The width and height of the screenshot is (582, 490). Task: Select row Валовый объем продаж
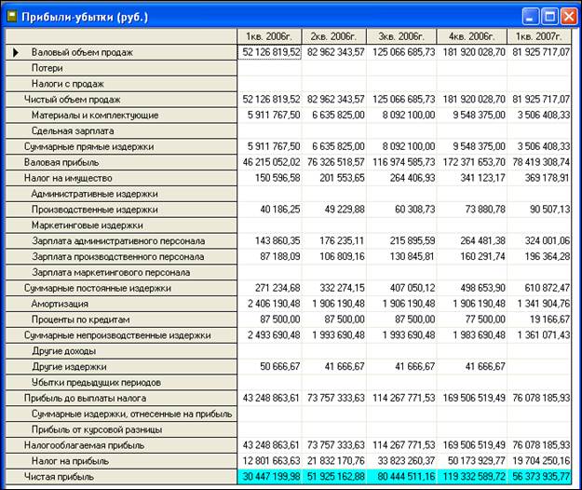pyautogui.click(x=121, y=52)
